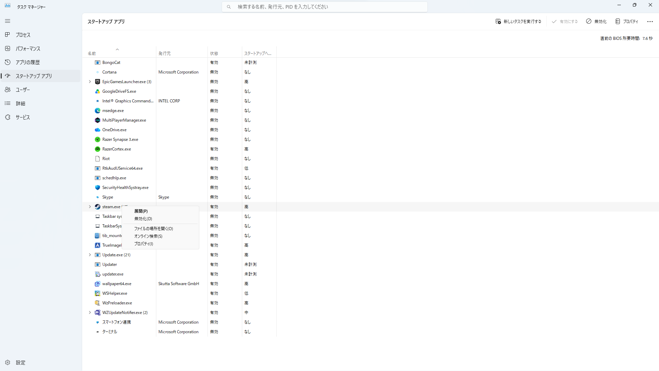Sort by 発行元 column header
The height and width of the screenshot is (371, 659).
(182, 52)
